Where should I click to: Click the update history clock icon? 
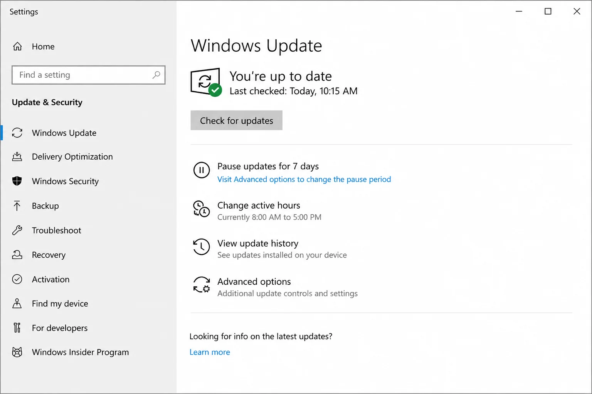[x=202, y=247]
